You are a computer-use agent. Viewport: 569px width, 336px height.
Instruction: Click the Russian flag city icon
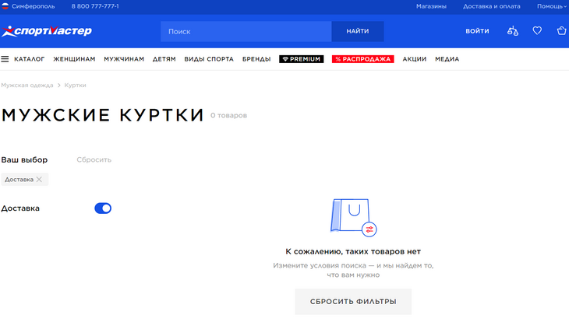point(5,6)
